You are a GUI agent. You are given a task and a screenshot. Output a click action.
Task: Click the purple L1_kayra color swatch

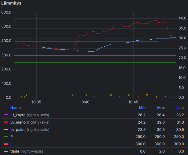pyautogui.click(x=6, y=115)
